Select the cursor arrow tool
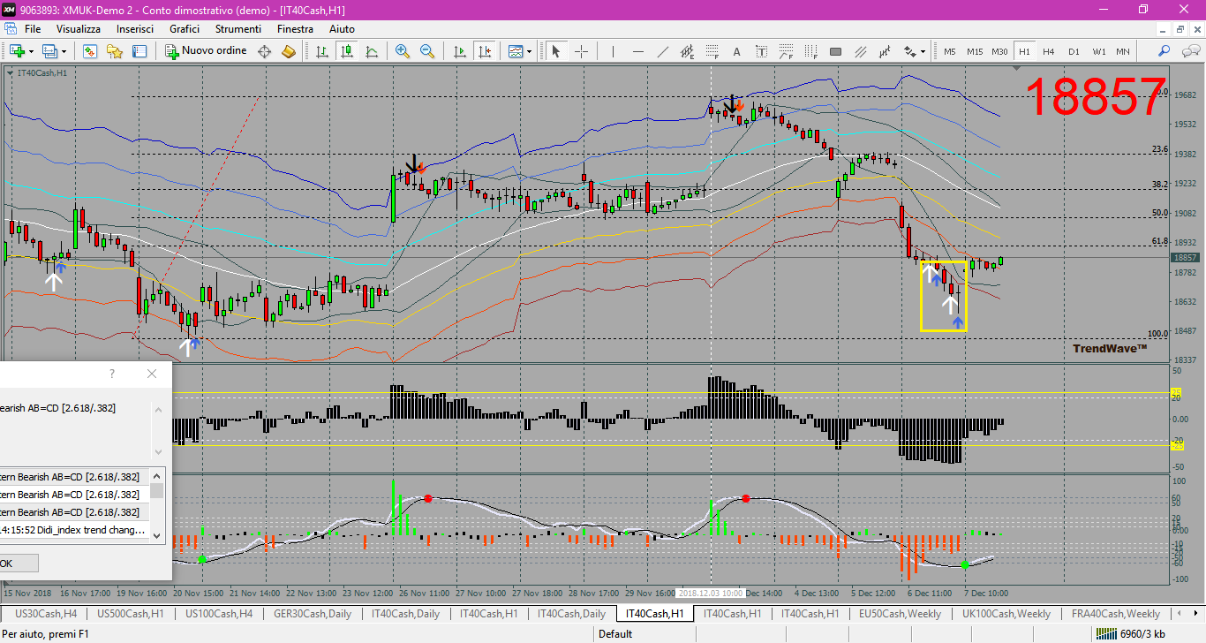 click(556, 51)
